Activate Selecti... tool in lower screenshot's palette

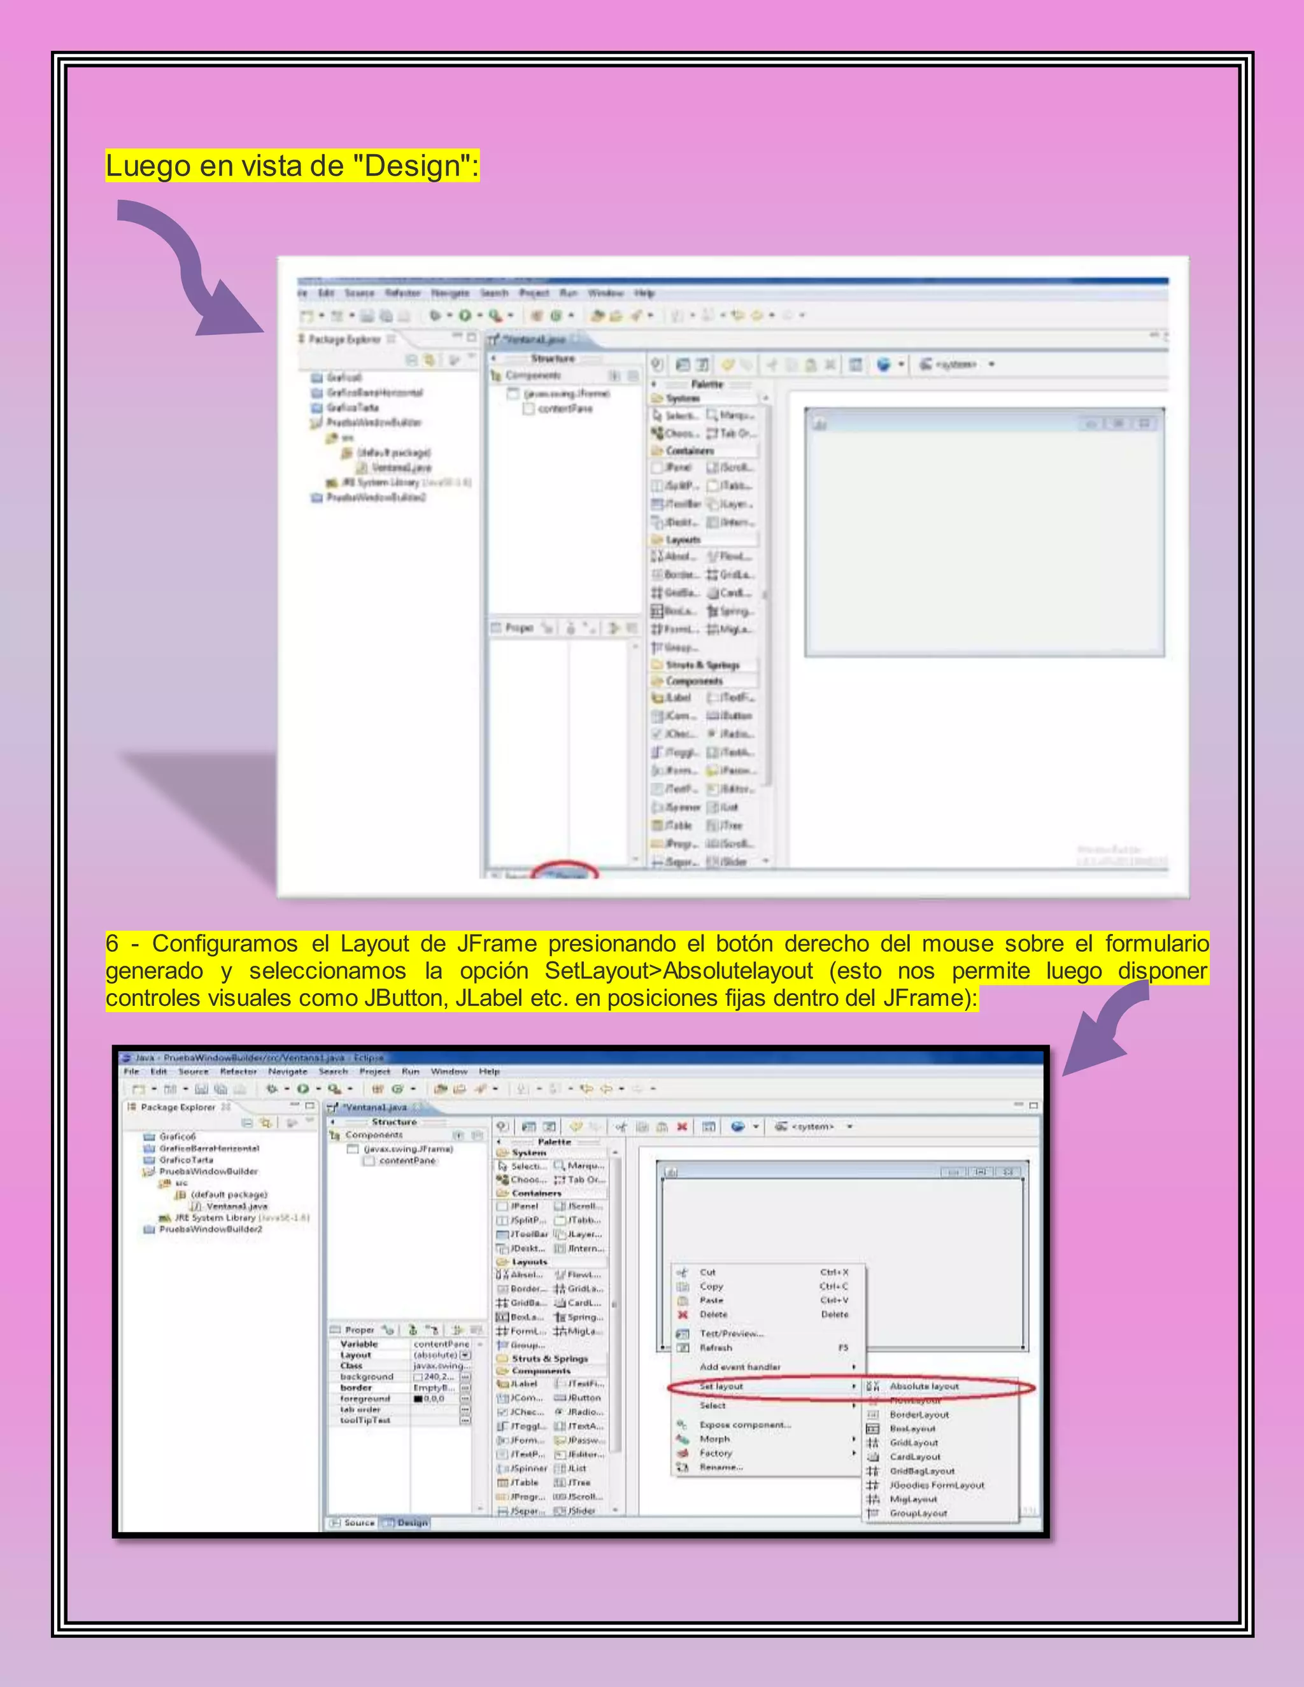(522, 1166)
